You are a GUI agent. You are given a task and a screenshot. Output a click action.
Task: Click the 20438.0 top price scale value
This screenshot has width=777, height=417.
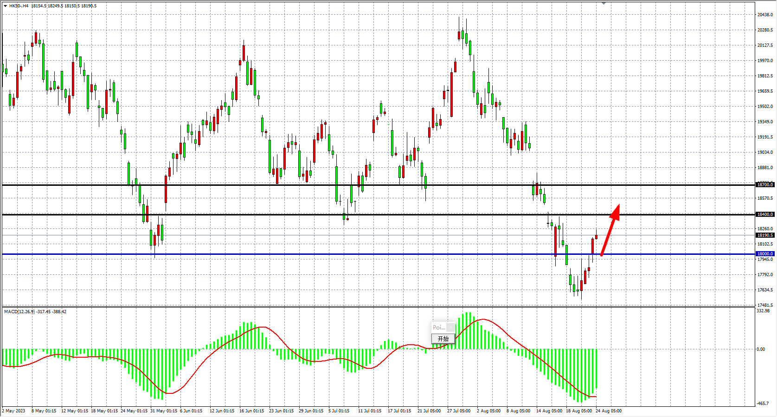click(x=765, y=15)
